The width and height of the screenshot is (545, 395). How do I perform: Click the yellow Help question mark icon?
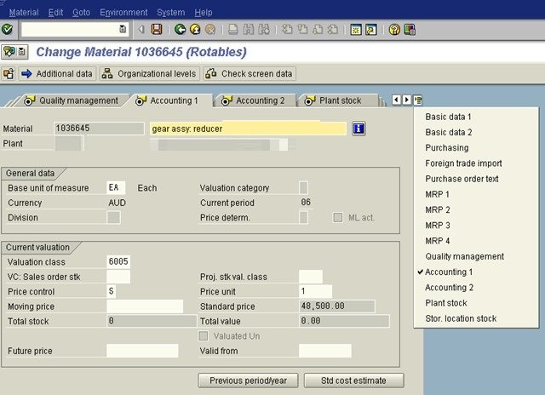[394, 30]
